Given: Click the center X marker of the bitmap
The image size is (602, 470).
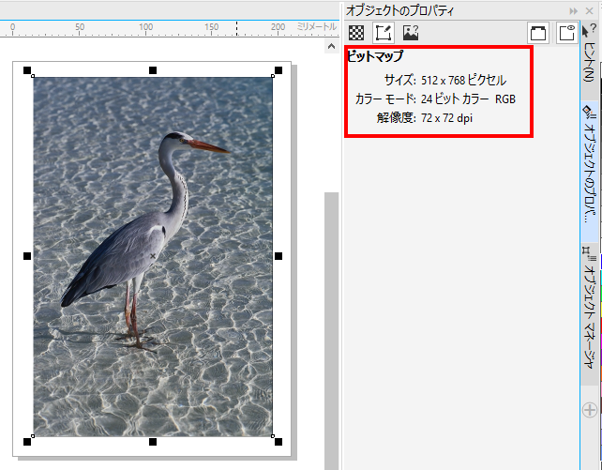Looking at the screenshot, I should (153, 256).
